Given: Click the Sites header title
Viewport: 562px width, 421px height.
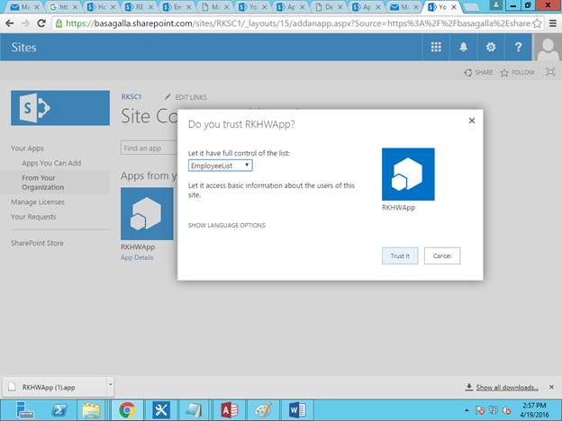Looking at the screenshot, I should click(23, 48).
